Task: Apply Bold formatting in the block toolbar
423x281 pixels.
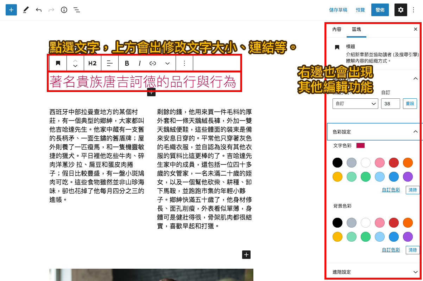Action: (127, 63)
